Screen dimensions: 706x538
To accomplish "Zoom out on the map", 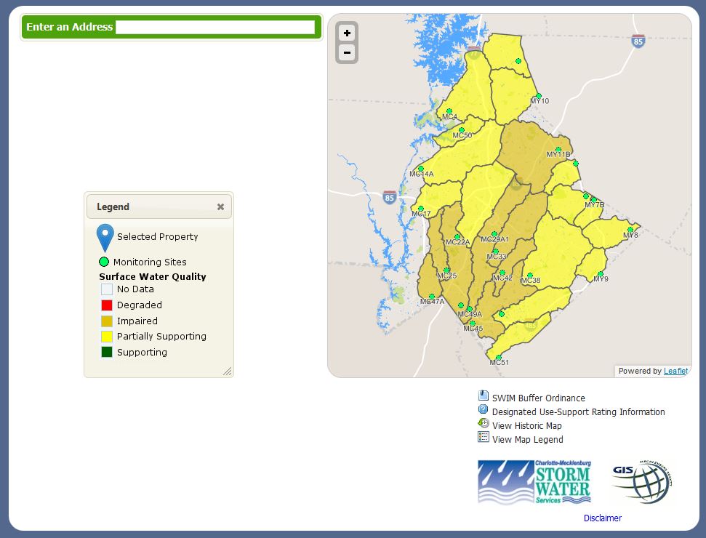I will [x=347, y=52].
